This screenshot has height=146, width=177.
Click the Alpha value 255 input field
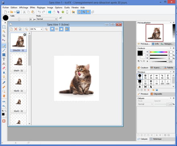coord(171,62)
